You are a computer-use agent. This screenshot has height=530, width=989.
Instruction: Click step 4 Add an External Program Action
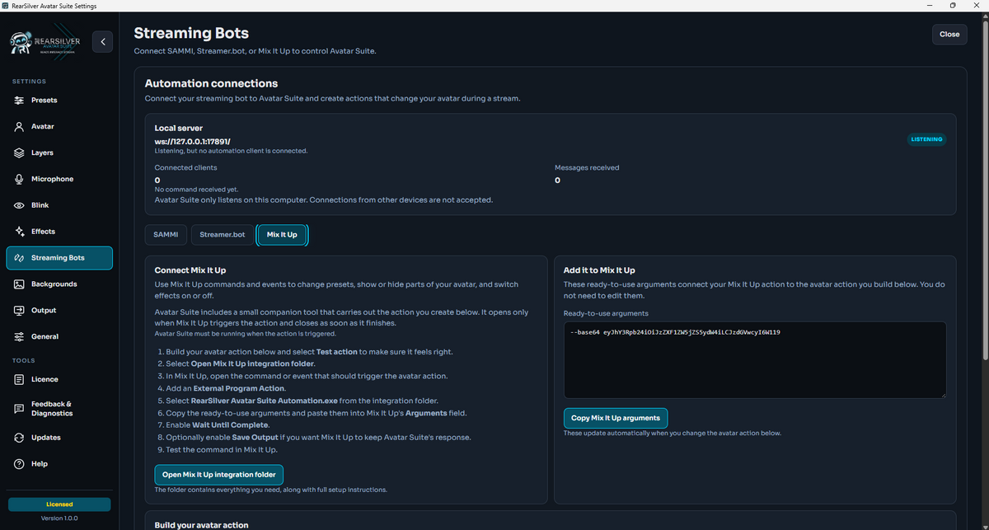[222, 388]
